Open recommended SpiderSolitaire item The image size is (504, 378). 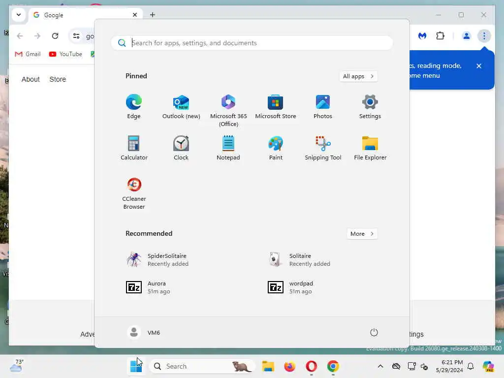tap(157, 260)
